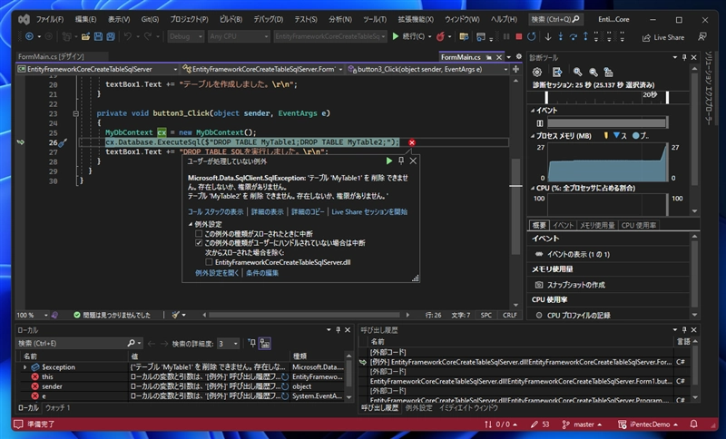
Task: Toggle the tree view icon in Locals toolbar
Action: click(265, 343)
